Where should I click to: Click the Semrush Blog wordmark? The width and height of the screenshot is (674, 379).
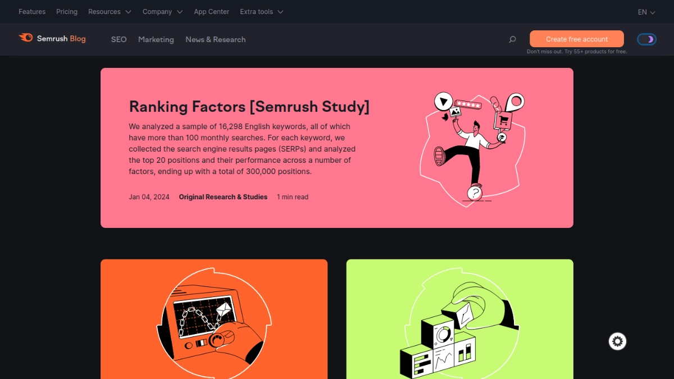click(61, 39)
